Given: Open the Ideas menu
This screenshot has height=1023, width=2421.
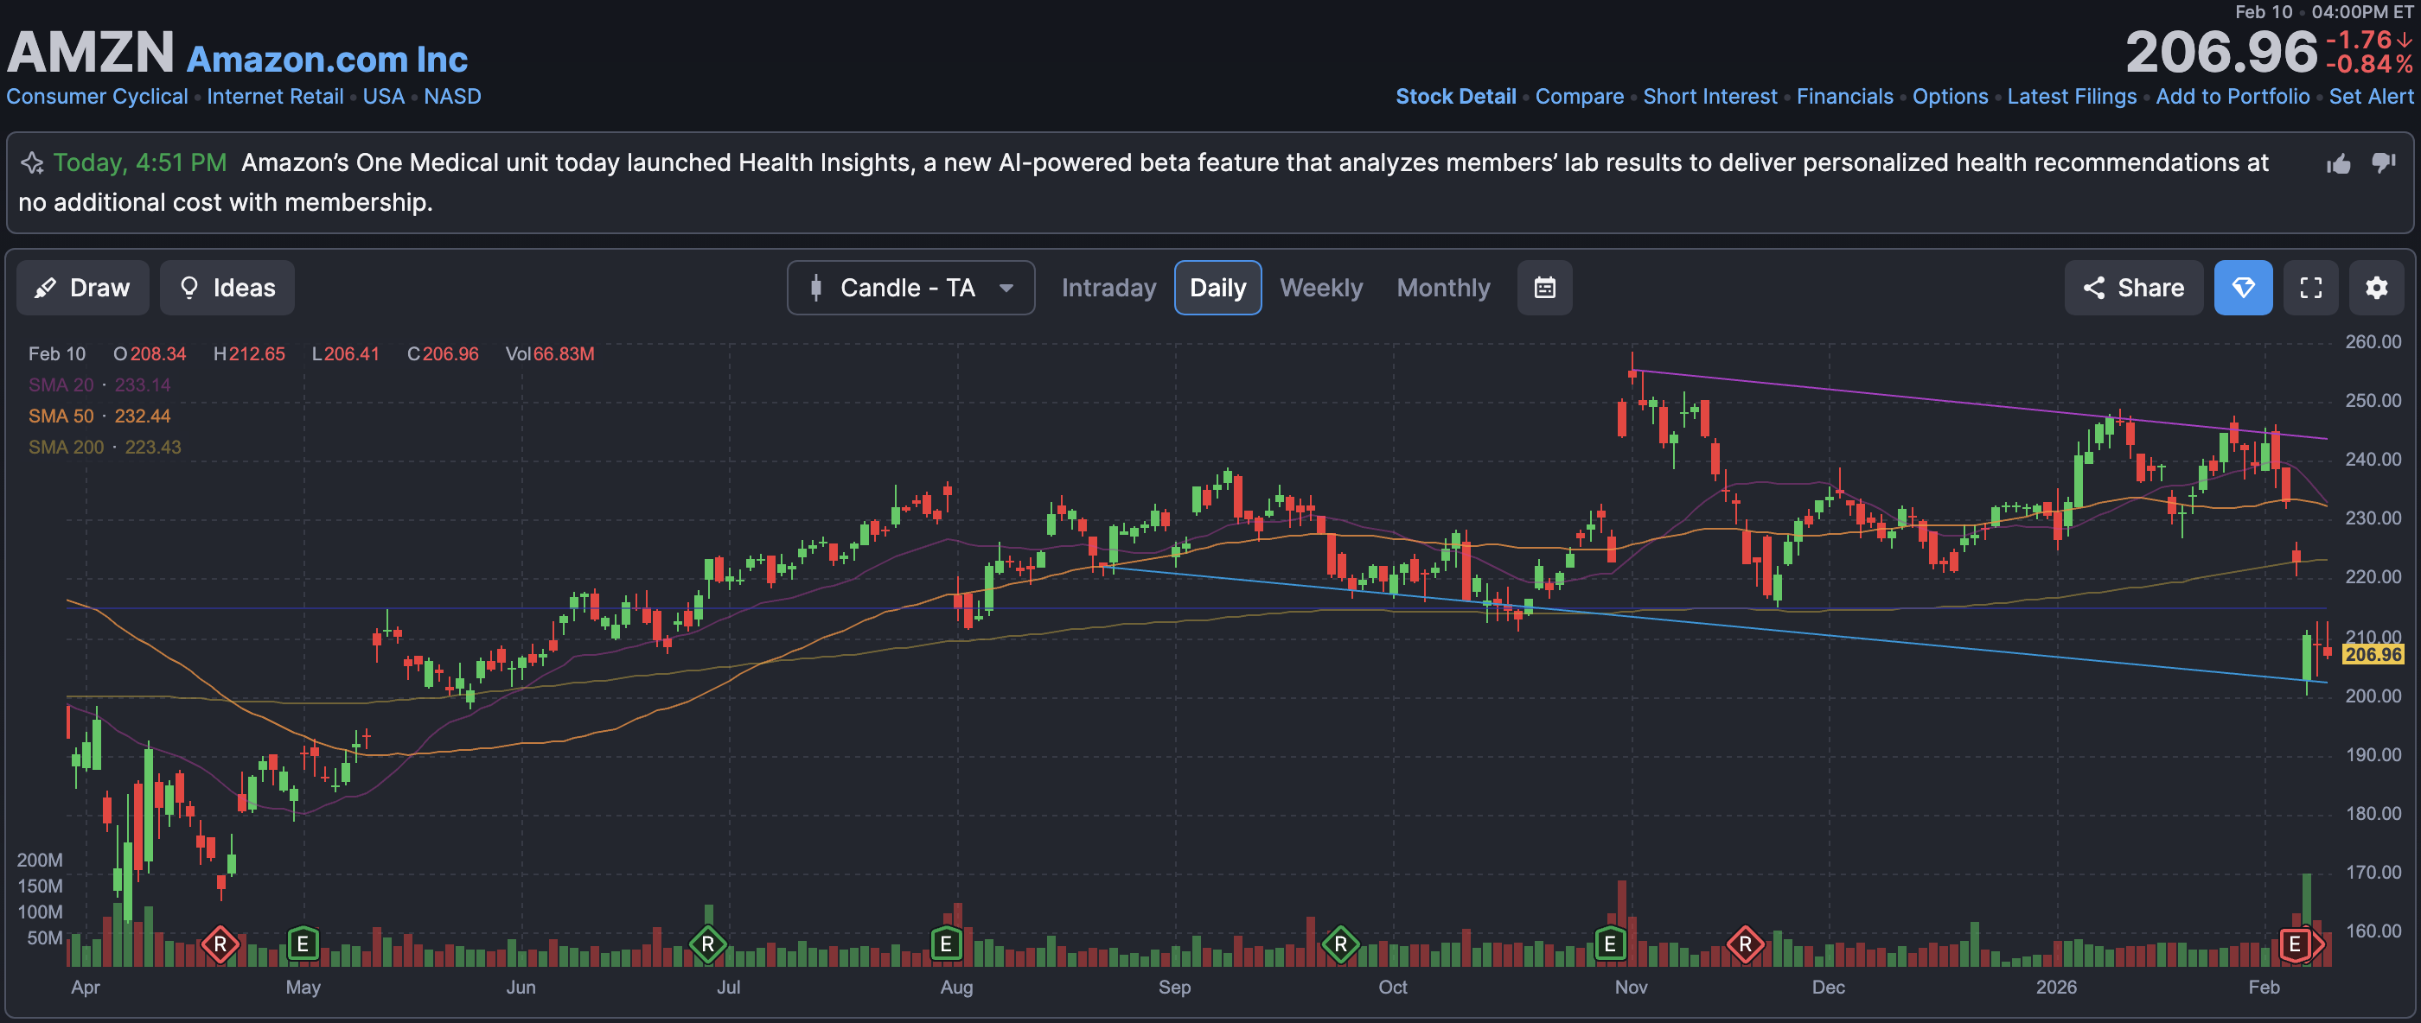Looking at the screenshot, I should pyautogui.click(x=227, y=288).
